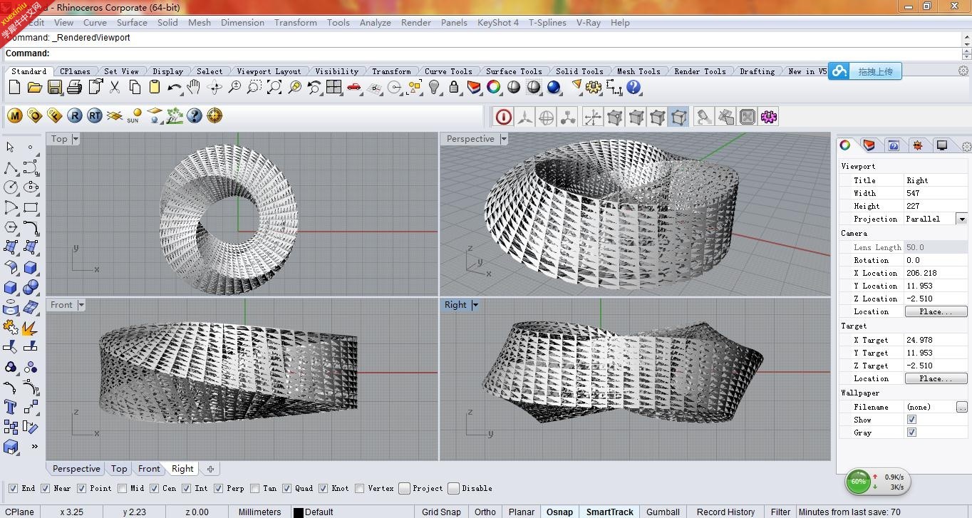
Task: Open a file with the folder icon
Action: click(34, 88)
